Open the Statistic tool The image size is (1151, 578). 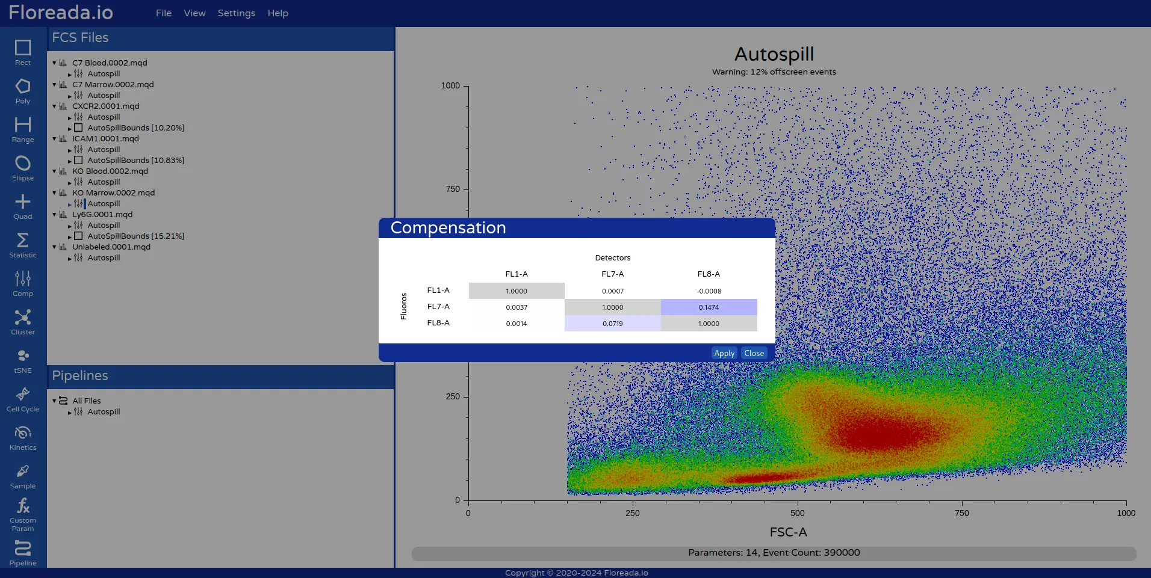(23, 245)
